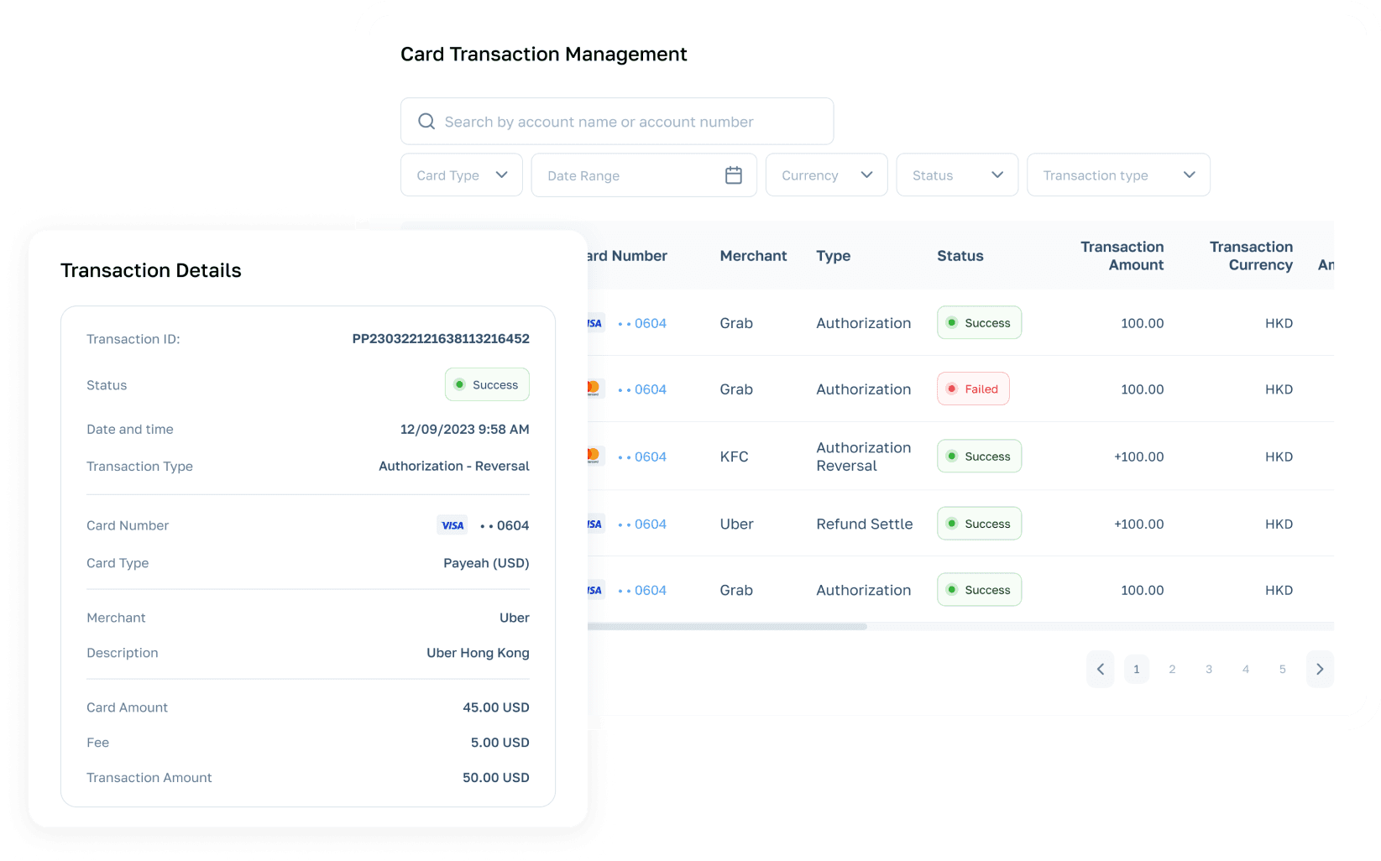
Task: Click the Uber merchant cell in table
Action: (x=736, y=524)
